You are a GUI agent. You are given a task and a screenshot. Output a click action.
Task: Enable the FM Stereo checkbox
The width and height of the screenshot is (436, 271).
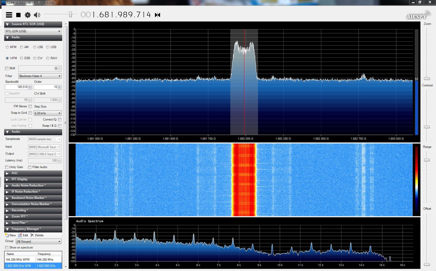click(30, 106)
